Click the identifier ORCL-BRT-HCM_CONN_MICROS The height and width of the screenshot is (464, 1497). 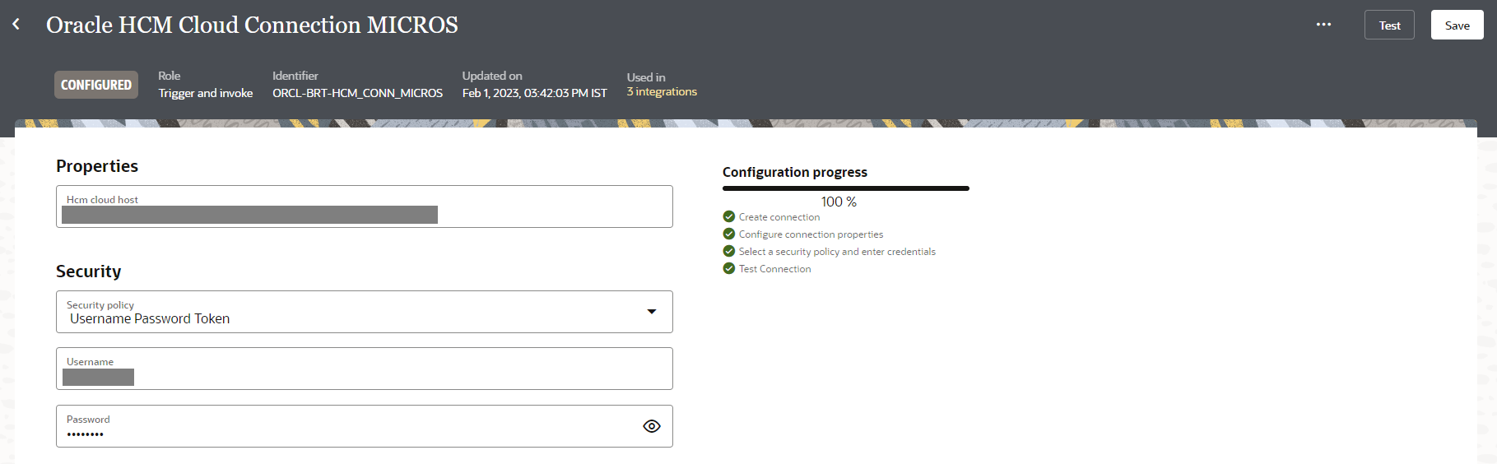[x=357, y=93]
